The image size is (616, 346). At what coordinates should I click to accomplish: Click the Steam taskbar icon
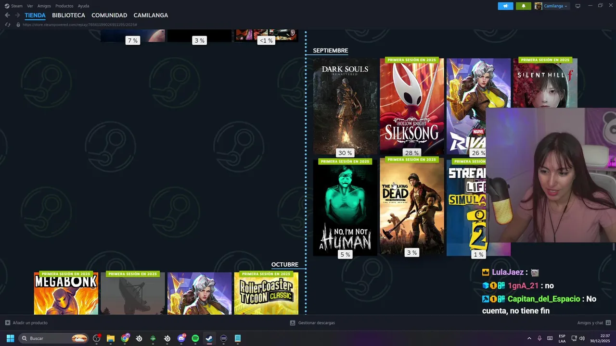[209, 338]
